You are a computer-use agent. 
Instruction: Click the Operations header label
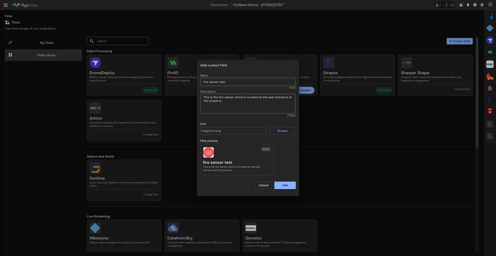[219, 5]
